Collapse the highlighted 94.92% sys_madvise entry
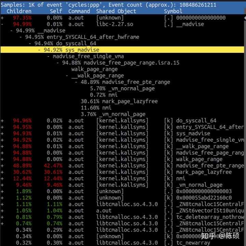Viewport: 246px width, 246px height. click(39, 50)
